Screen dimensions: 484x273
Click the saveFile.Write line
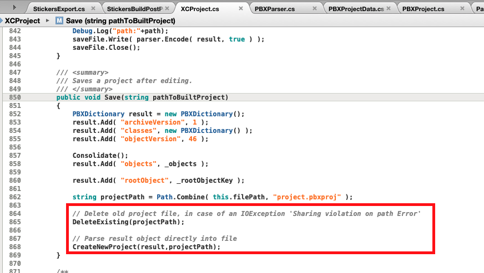point(169,39)
